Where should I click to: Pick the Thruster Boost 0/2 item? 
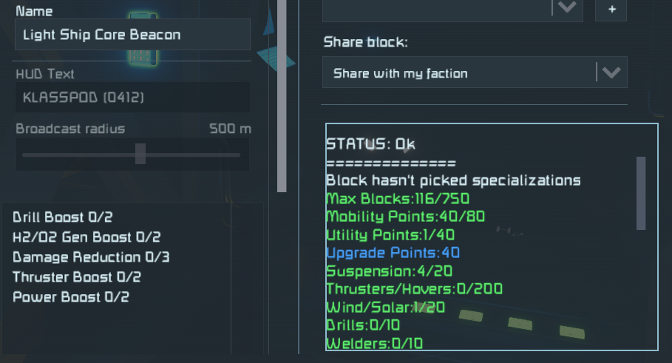pyautogui.click(x=77, y=277)
